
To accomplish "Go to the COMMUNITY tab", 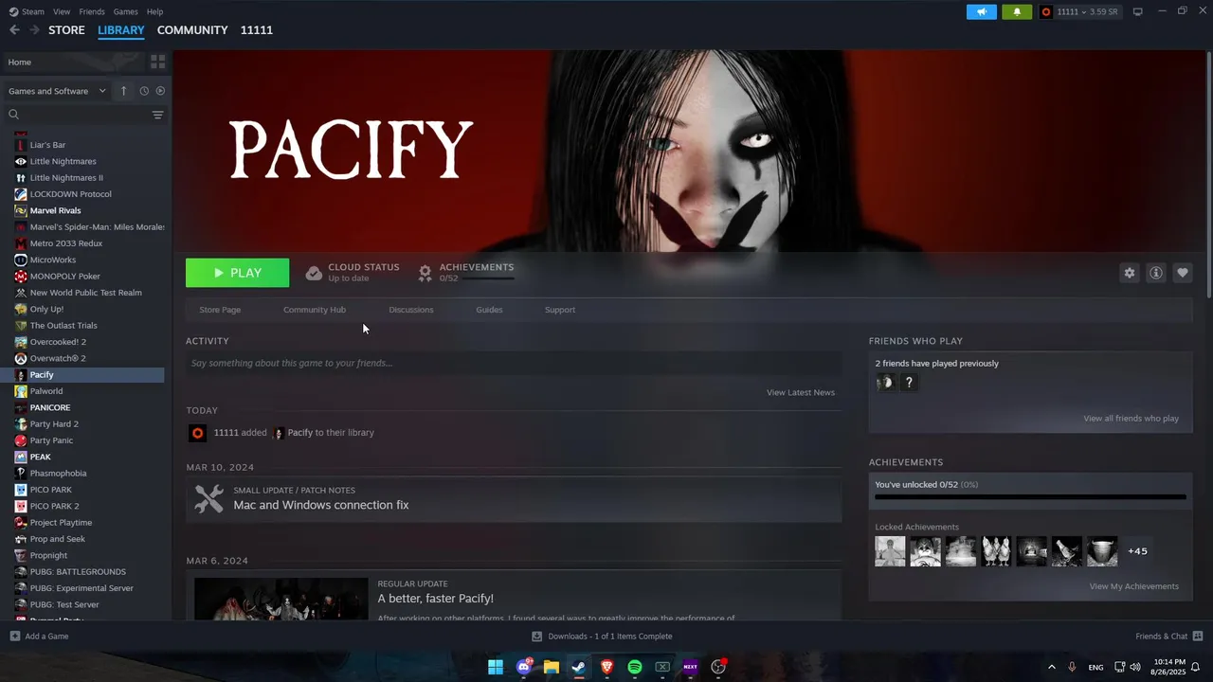I will [x=192, y=30].
